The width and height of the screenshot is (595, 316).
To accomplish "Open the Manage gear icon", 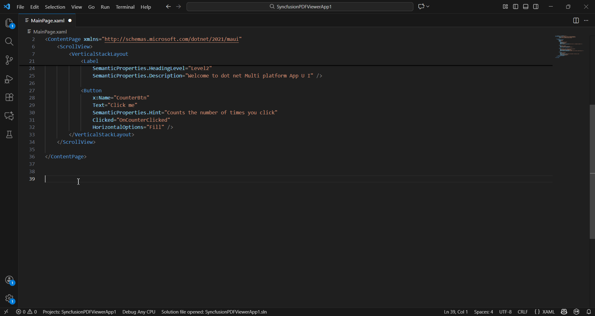I will pos(9,298).
